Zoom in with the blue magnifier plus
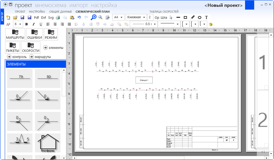The width and height of the screenshot is (274, 160). pos(93,17)
